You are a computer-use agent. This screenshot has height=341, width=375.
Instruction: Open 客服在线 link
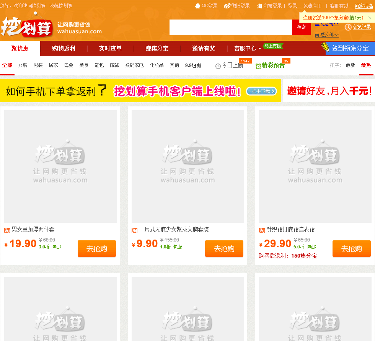pos(339,6)
